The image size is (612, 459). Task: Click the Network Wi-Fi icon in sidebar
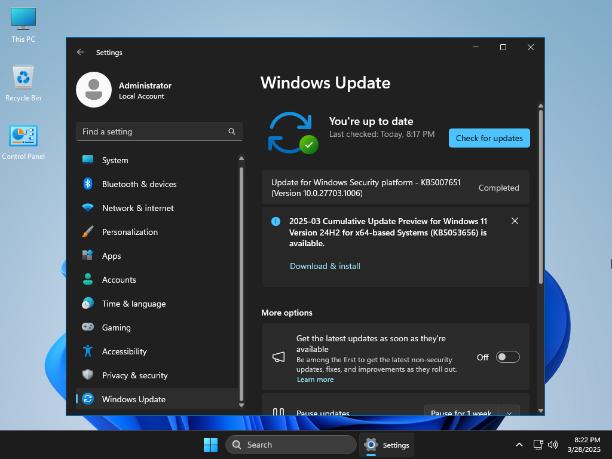tap(88, 207)
